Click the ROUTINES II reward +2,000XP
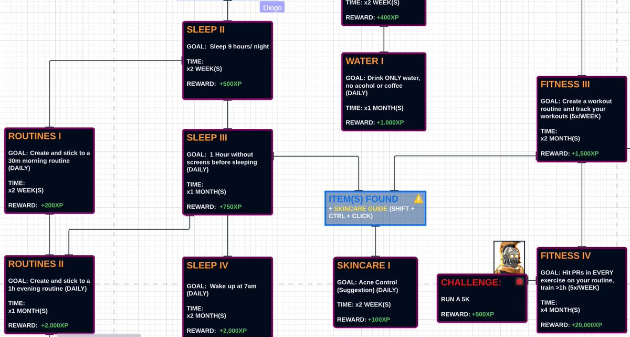This screenshot has width=630, height=337. tap(55, 325)
